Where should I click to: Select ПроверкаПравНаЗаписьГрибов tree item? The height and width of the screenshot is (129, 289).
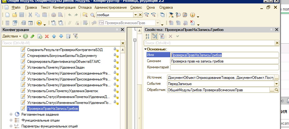(x=53, y=109)
